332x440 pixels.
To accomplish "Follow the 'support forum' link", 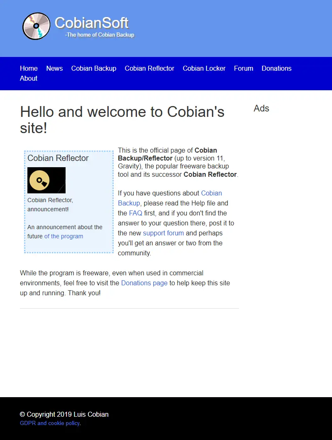I will click(x=163, y=233).
